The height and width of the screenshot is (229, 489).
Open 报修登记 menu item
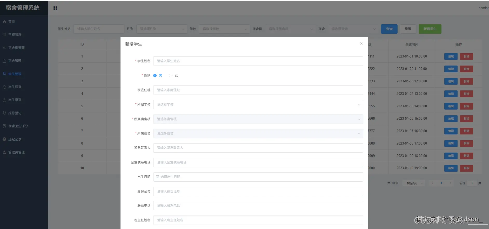coord(24,113)
